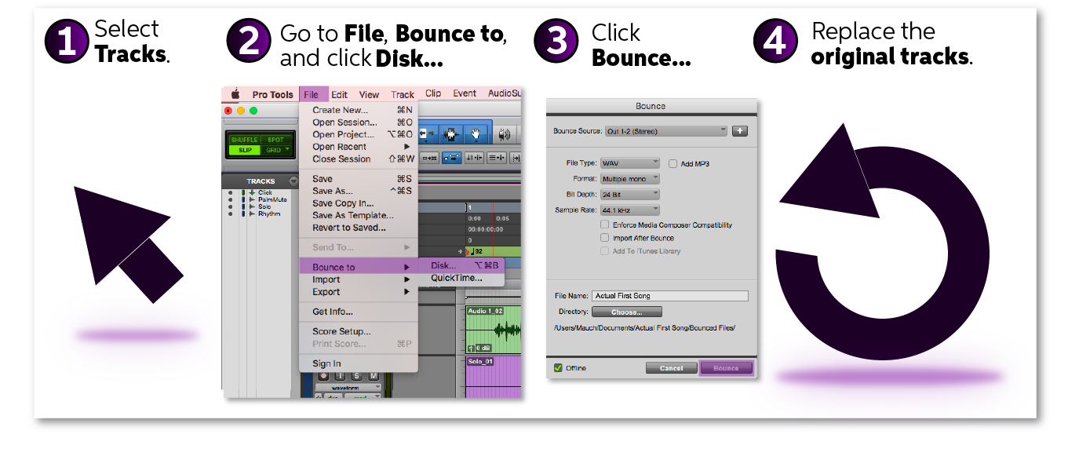1079x460 pixels.
Task: Choose Get Info... from File menu
Action: [359, 312]
